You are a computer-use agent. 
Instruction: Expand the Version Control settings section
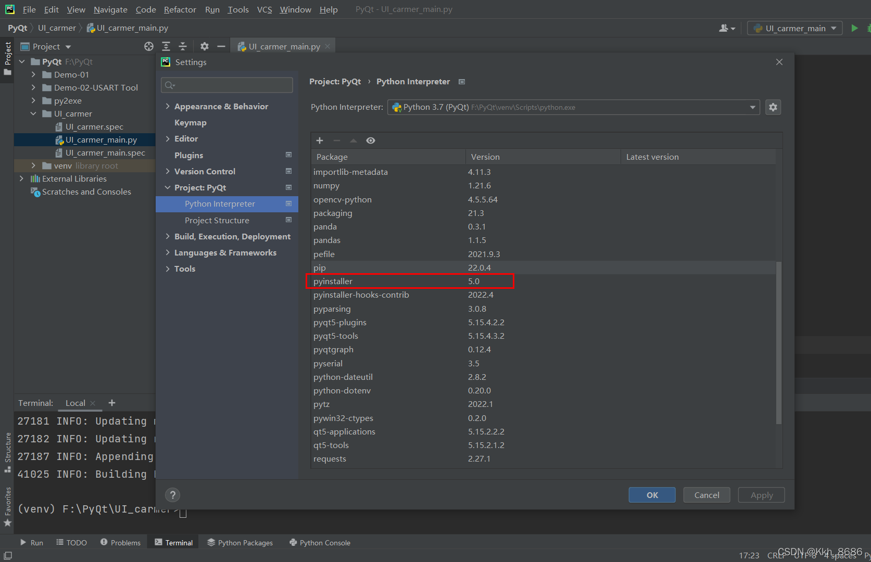pos(168,171)
